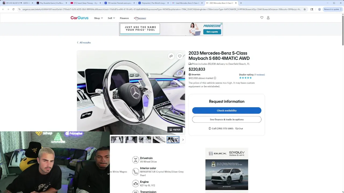Call (310) 773-5865 link

point(221,129)
